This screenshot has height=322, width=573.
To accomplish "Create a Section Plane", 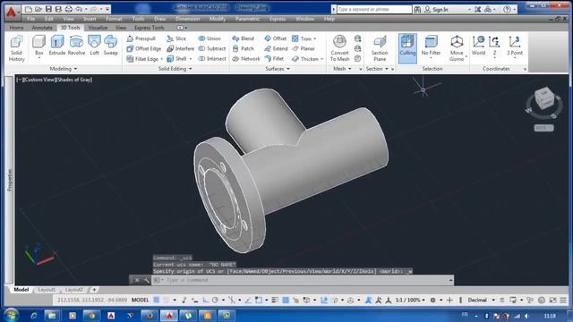I will tap(380, 48).
